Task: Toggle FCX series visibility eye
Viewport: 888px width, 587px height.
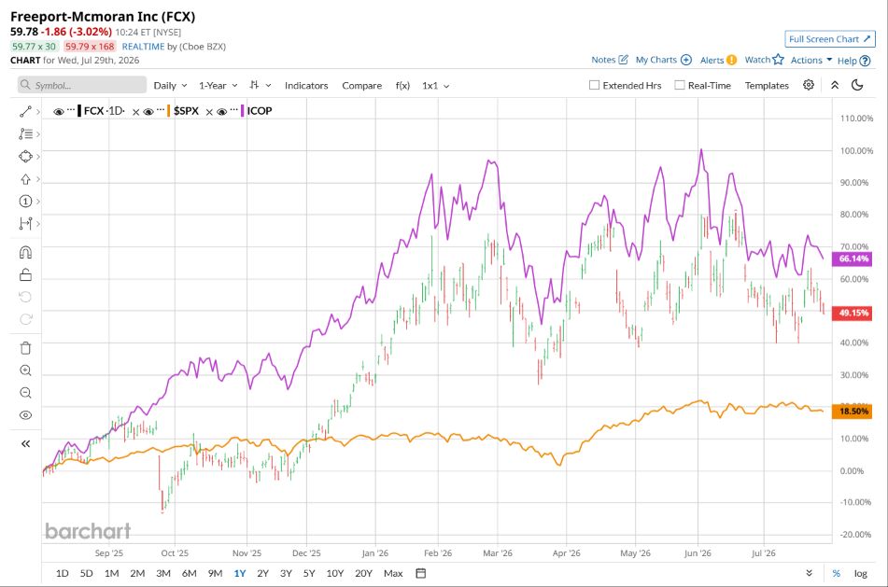Action: click(x=58, y=112)
